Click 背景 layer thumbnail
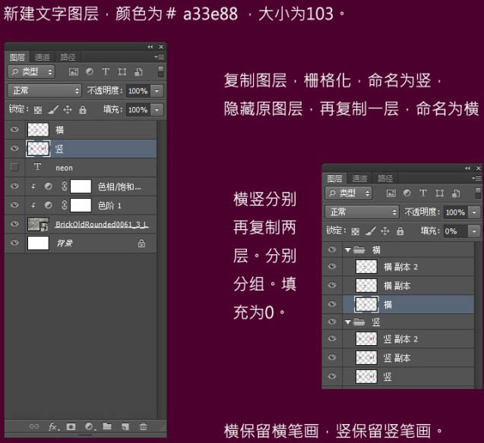 [x=38, y=243]
